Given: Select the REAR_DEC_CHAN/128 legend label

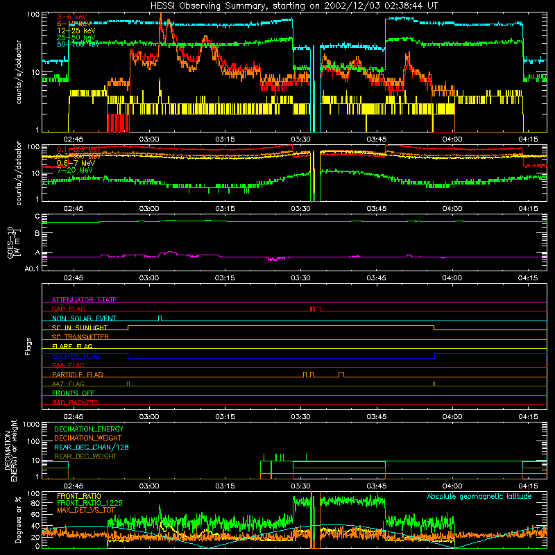Looking at the screenshot, I should click(x=92, y=447).
